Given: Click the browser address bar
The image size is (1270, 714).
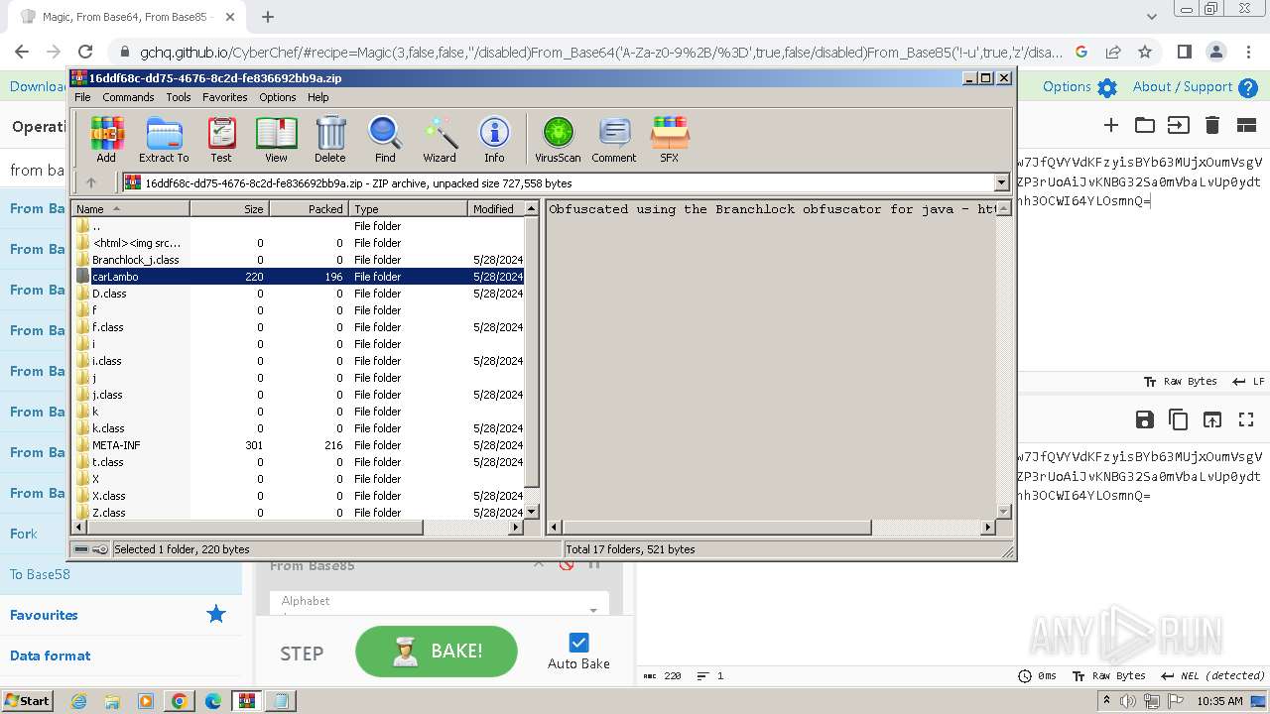Looking at the screenshot, I should point(600,52).
